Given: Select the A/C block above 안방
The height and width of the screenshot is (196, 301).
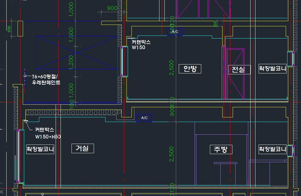Looking at the screenshot, I should coord(175,32).
